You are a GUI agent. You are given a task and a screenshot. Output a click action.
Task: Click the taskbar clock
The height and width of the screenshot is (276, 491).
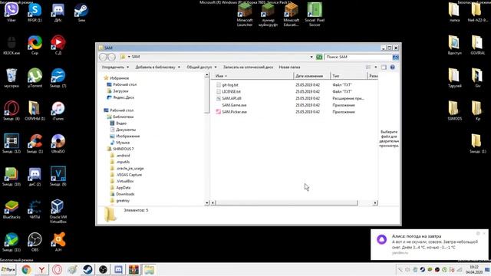tap(474, 269)
